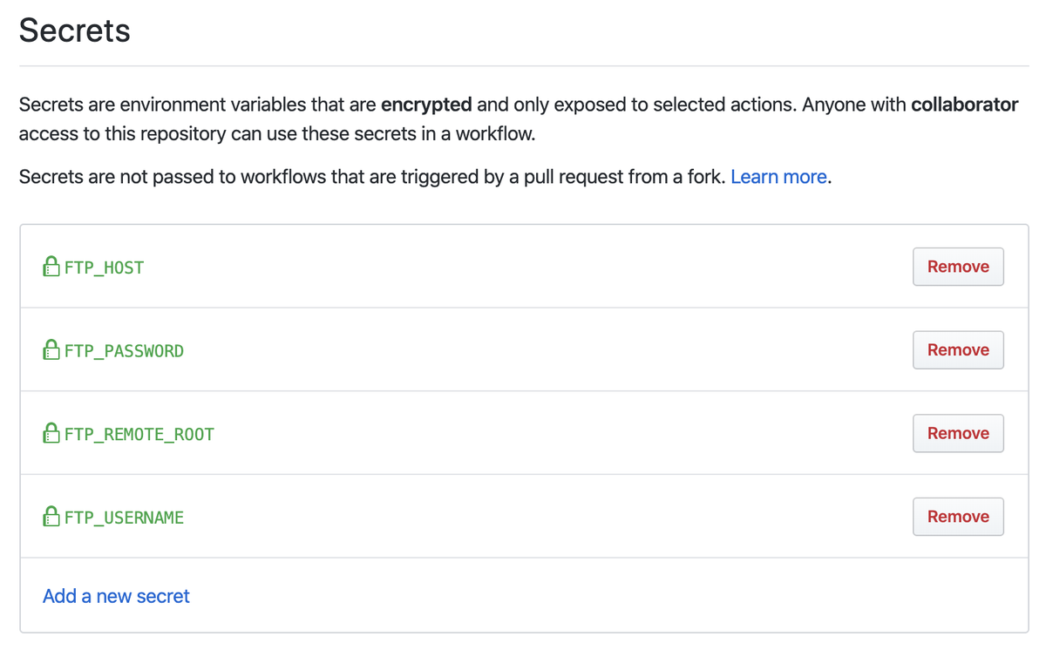The height and width of the screenshot is (650, 1046).
Task: Click the lock icon beside FTP_REMOTE_ROOT
Action: pyautogui.click(x=51, y=433)
